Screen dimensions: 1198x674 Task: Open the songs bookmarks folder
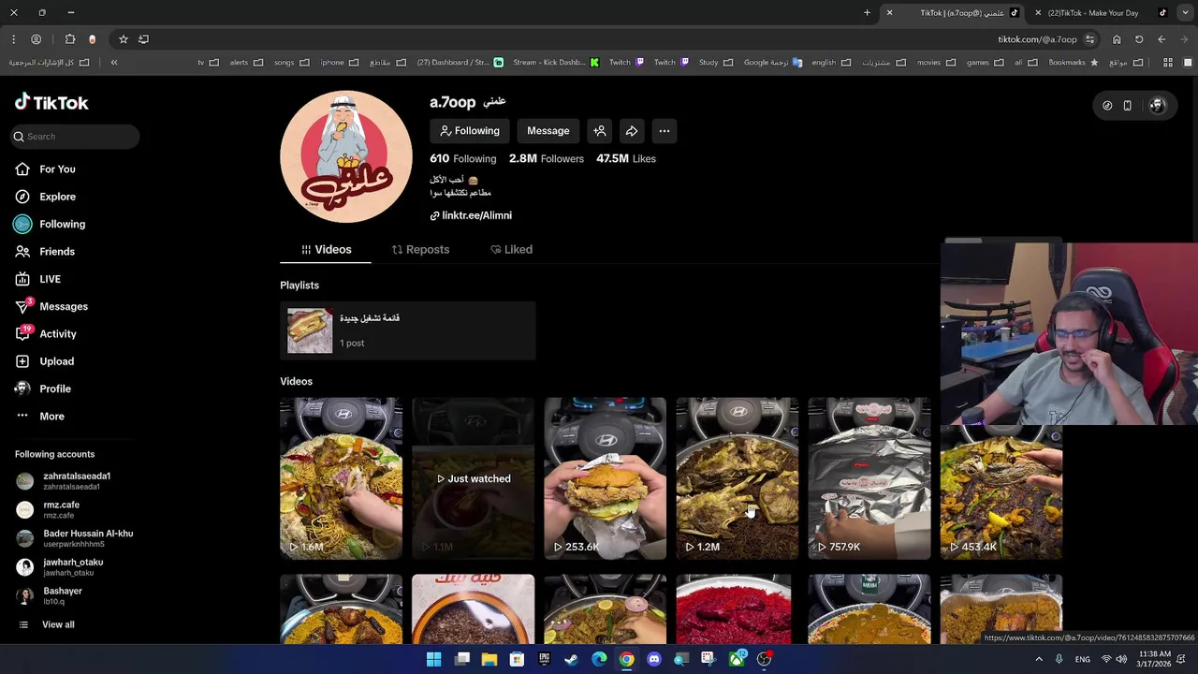coord(291,63)
